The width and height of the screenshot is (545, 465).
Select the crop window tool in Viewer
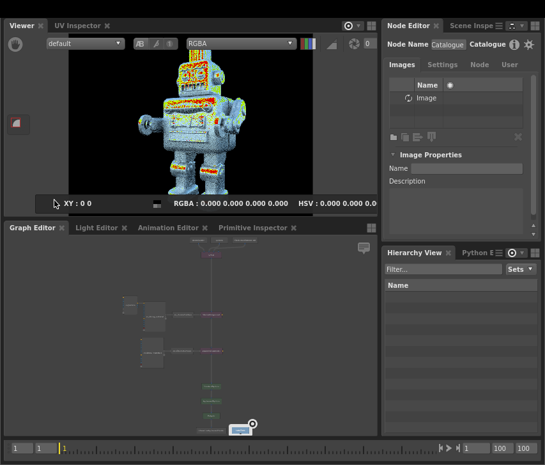pyautogui.click(x=15, y=123)
